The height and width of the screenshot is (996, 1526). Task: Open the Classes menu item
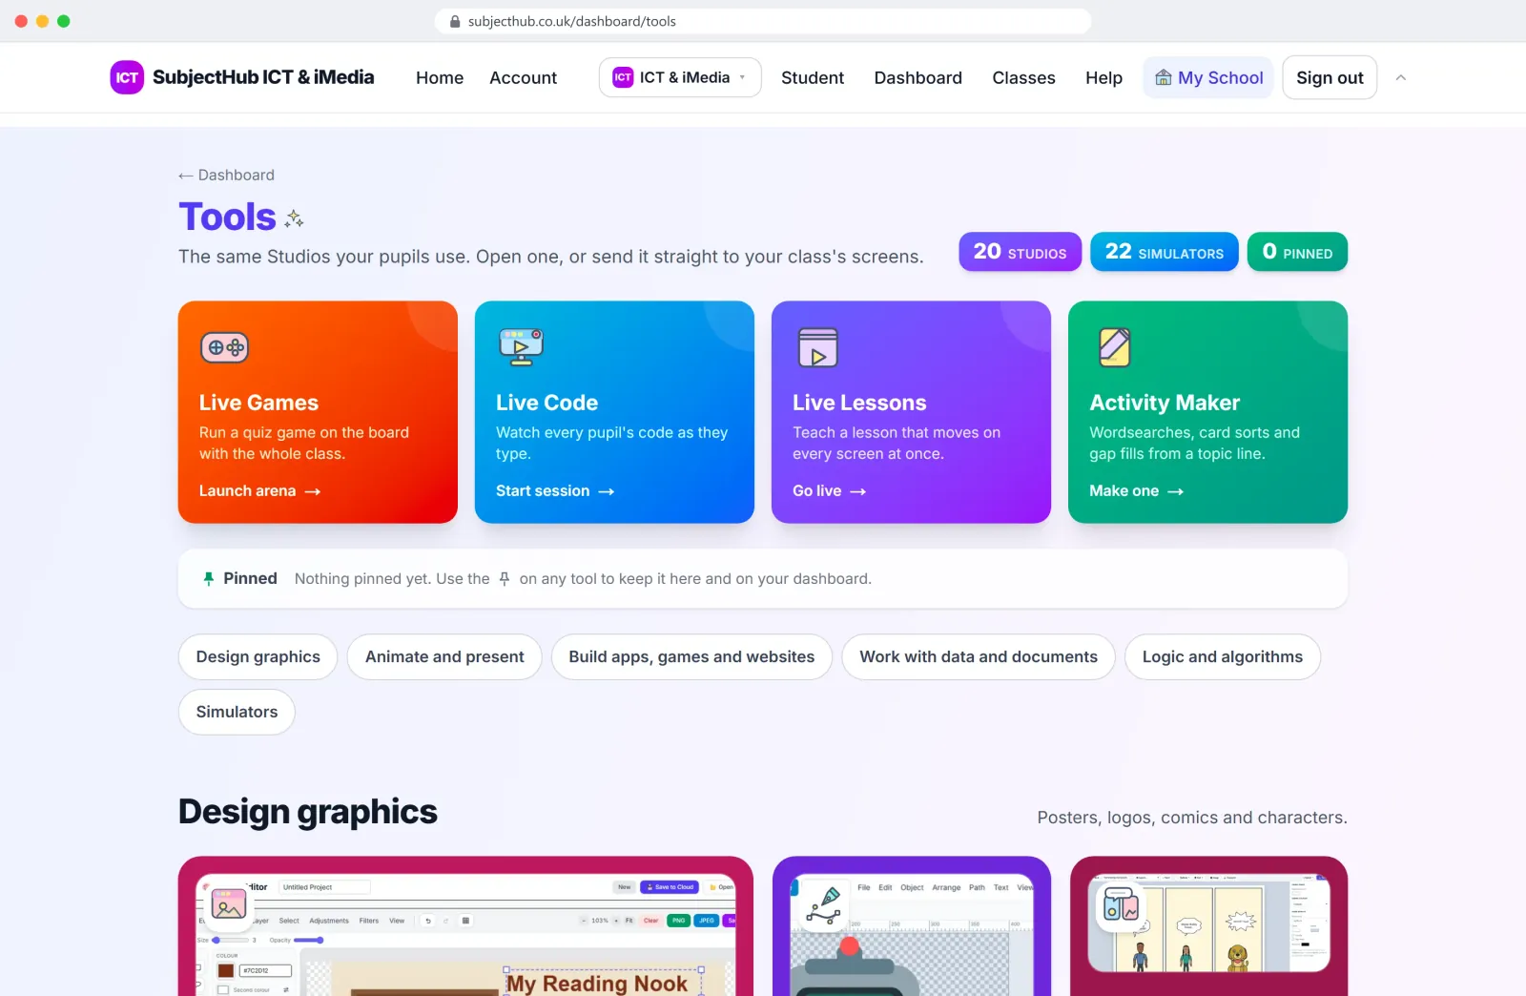[x=1023, y=78]
